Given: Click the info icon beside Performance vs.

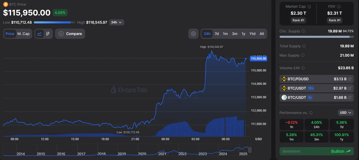Looking at the screenshot, I should pyautogui.click(x=311, y=113).
